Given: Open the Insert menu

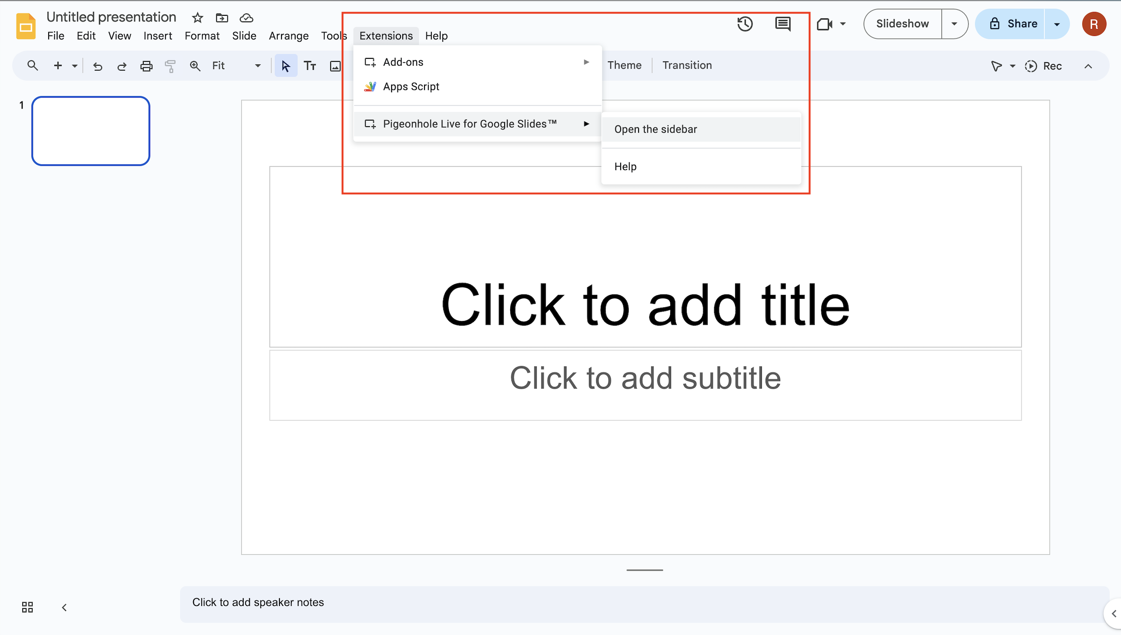Looking at the screenshot, I should pos(157,36).
